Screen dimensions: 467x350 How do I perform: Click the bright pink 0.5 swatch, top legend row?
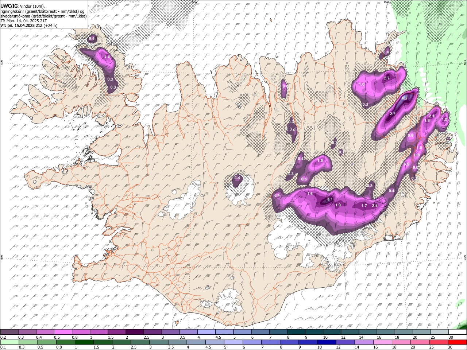tap(63, 332)
